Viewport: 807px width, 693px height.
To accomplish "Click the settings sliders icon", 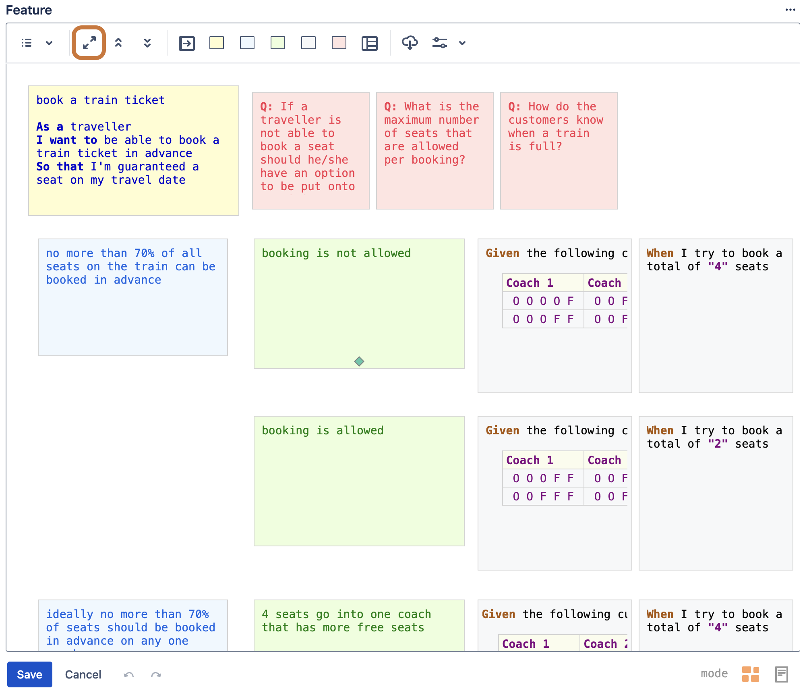I will tap(439, 43).
